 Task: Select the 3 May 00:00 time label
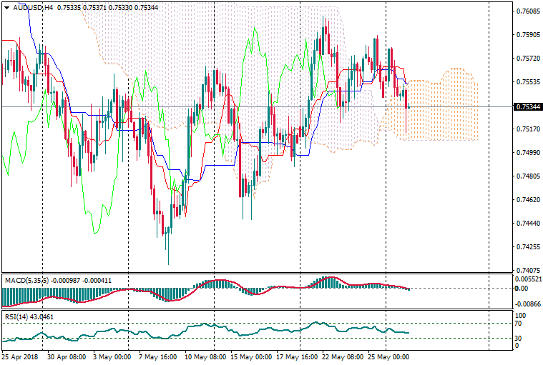click(x=113, y=356)
